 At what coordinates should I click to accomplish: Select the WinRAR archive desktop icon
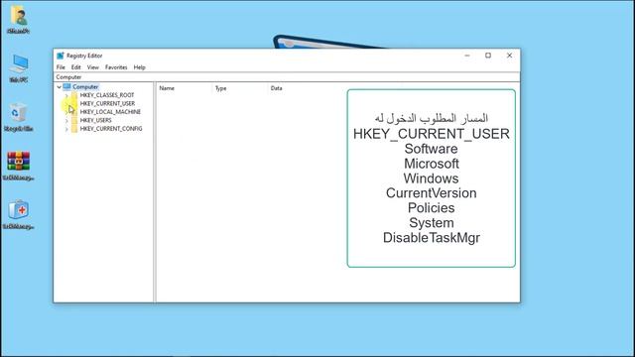click(x=18, y=166)
